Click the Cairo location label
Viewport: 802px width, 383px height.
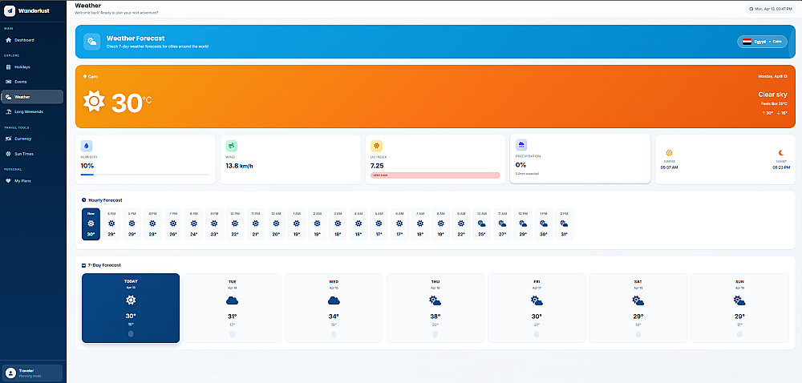coord(93,77)
